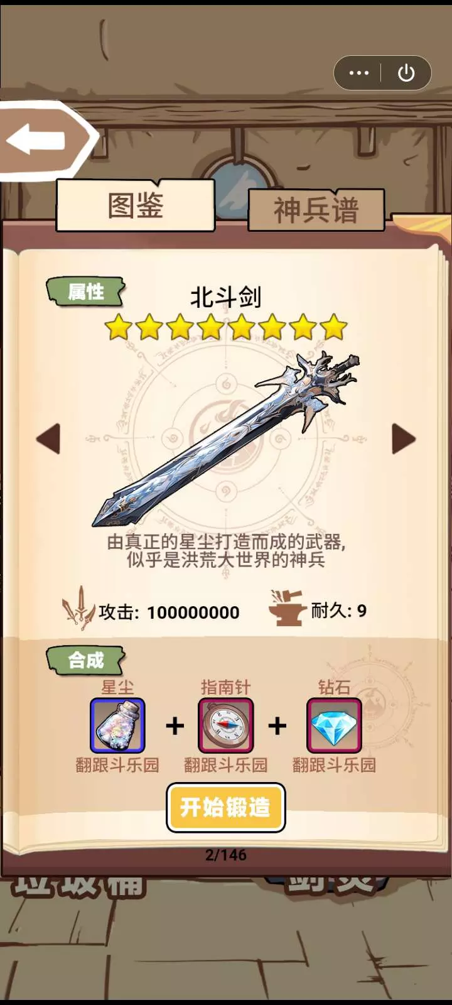
Task: Tap the 合成 synthesis label
Action: click(x=85, y=660)
